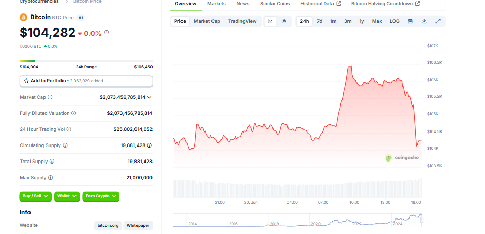
Task: Click the 20. Jun date axis label
Action: [251, 203]
